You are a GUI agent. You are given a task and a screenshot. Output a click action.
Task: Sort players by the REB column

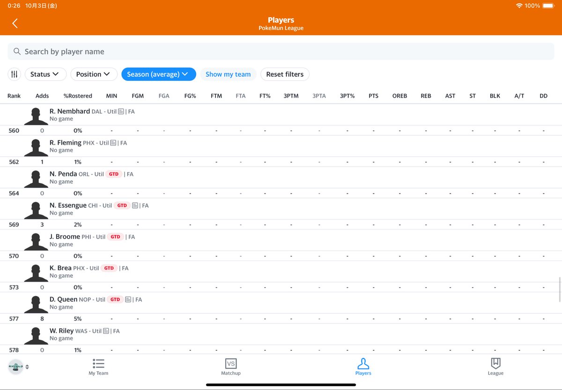(x=426, y=96)
